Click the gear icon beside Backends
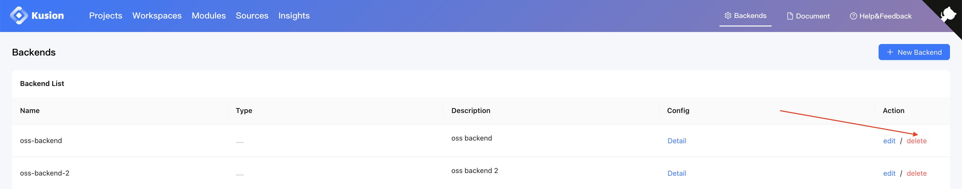The image size is (962, 189). pos(728,16)
